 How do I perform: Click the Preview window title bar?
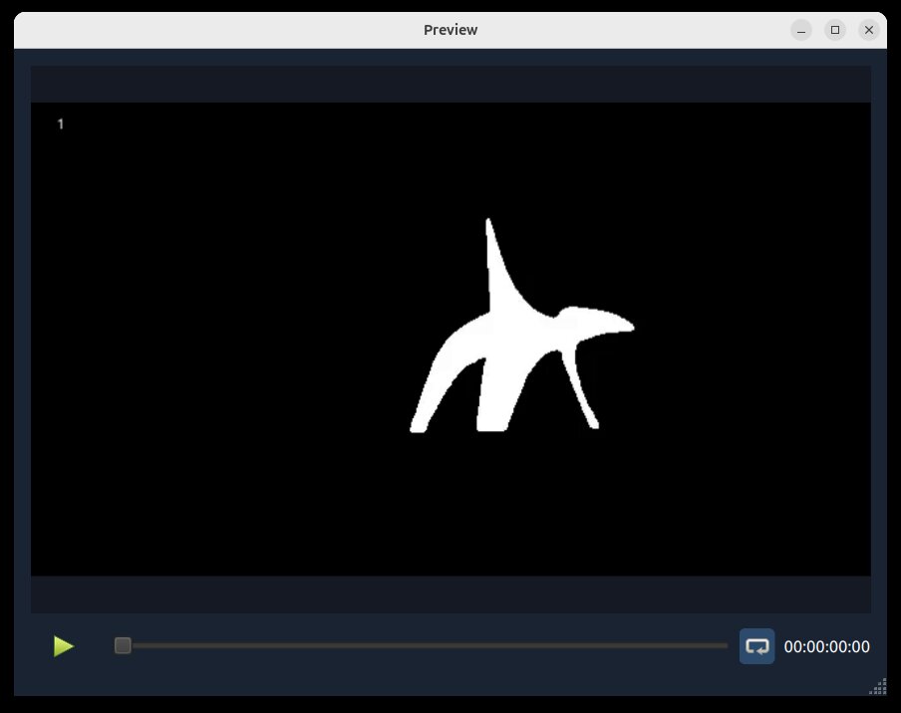[x=450, y=29]
